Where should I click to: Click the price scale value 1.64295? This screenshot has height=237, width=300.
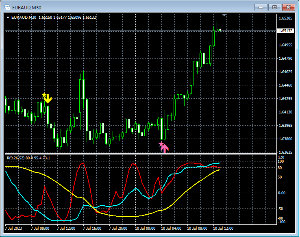click(285, 98)
